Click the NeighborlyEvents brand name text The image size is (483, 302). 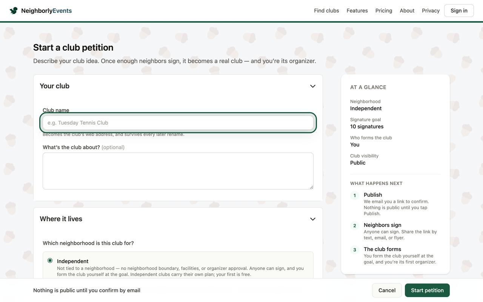46,11
